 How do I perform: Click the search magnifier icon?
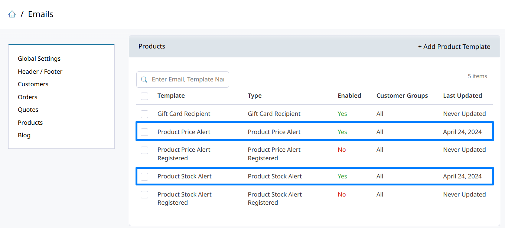coord(144,80)
